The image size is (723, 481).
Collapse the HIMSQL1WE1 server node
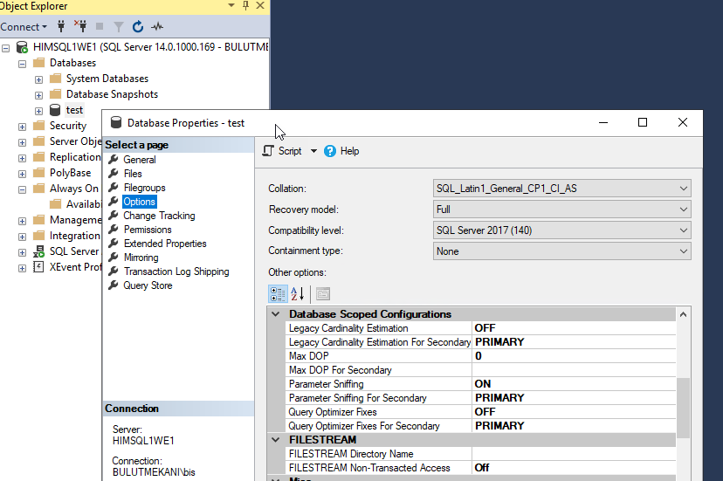coord(5,48)
